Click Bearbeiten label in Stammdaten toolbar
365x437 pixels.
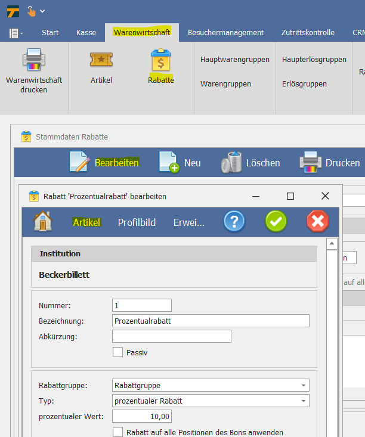pyautogui.click(x=117, y=163)
